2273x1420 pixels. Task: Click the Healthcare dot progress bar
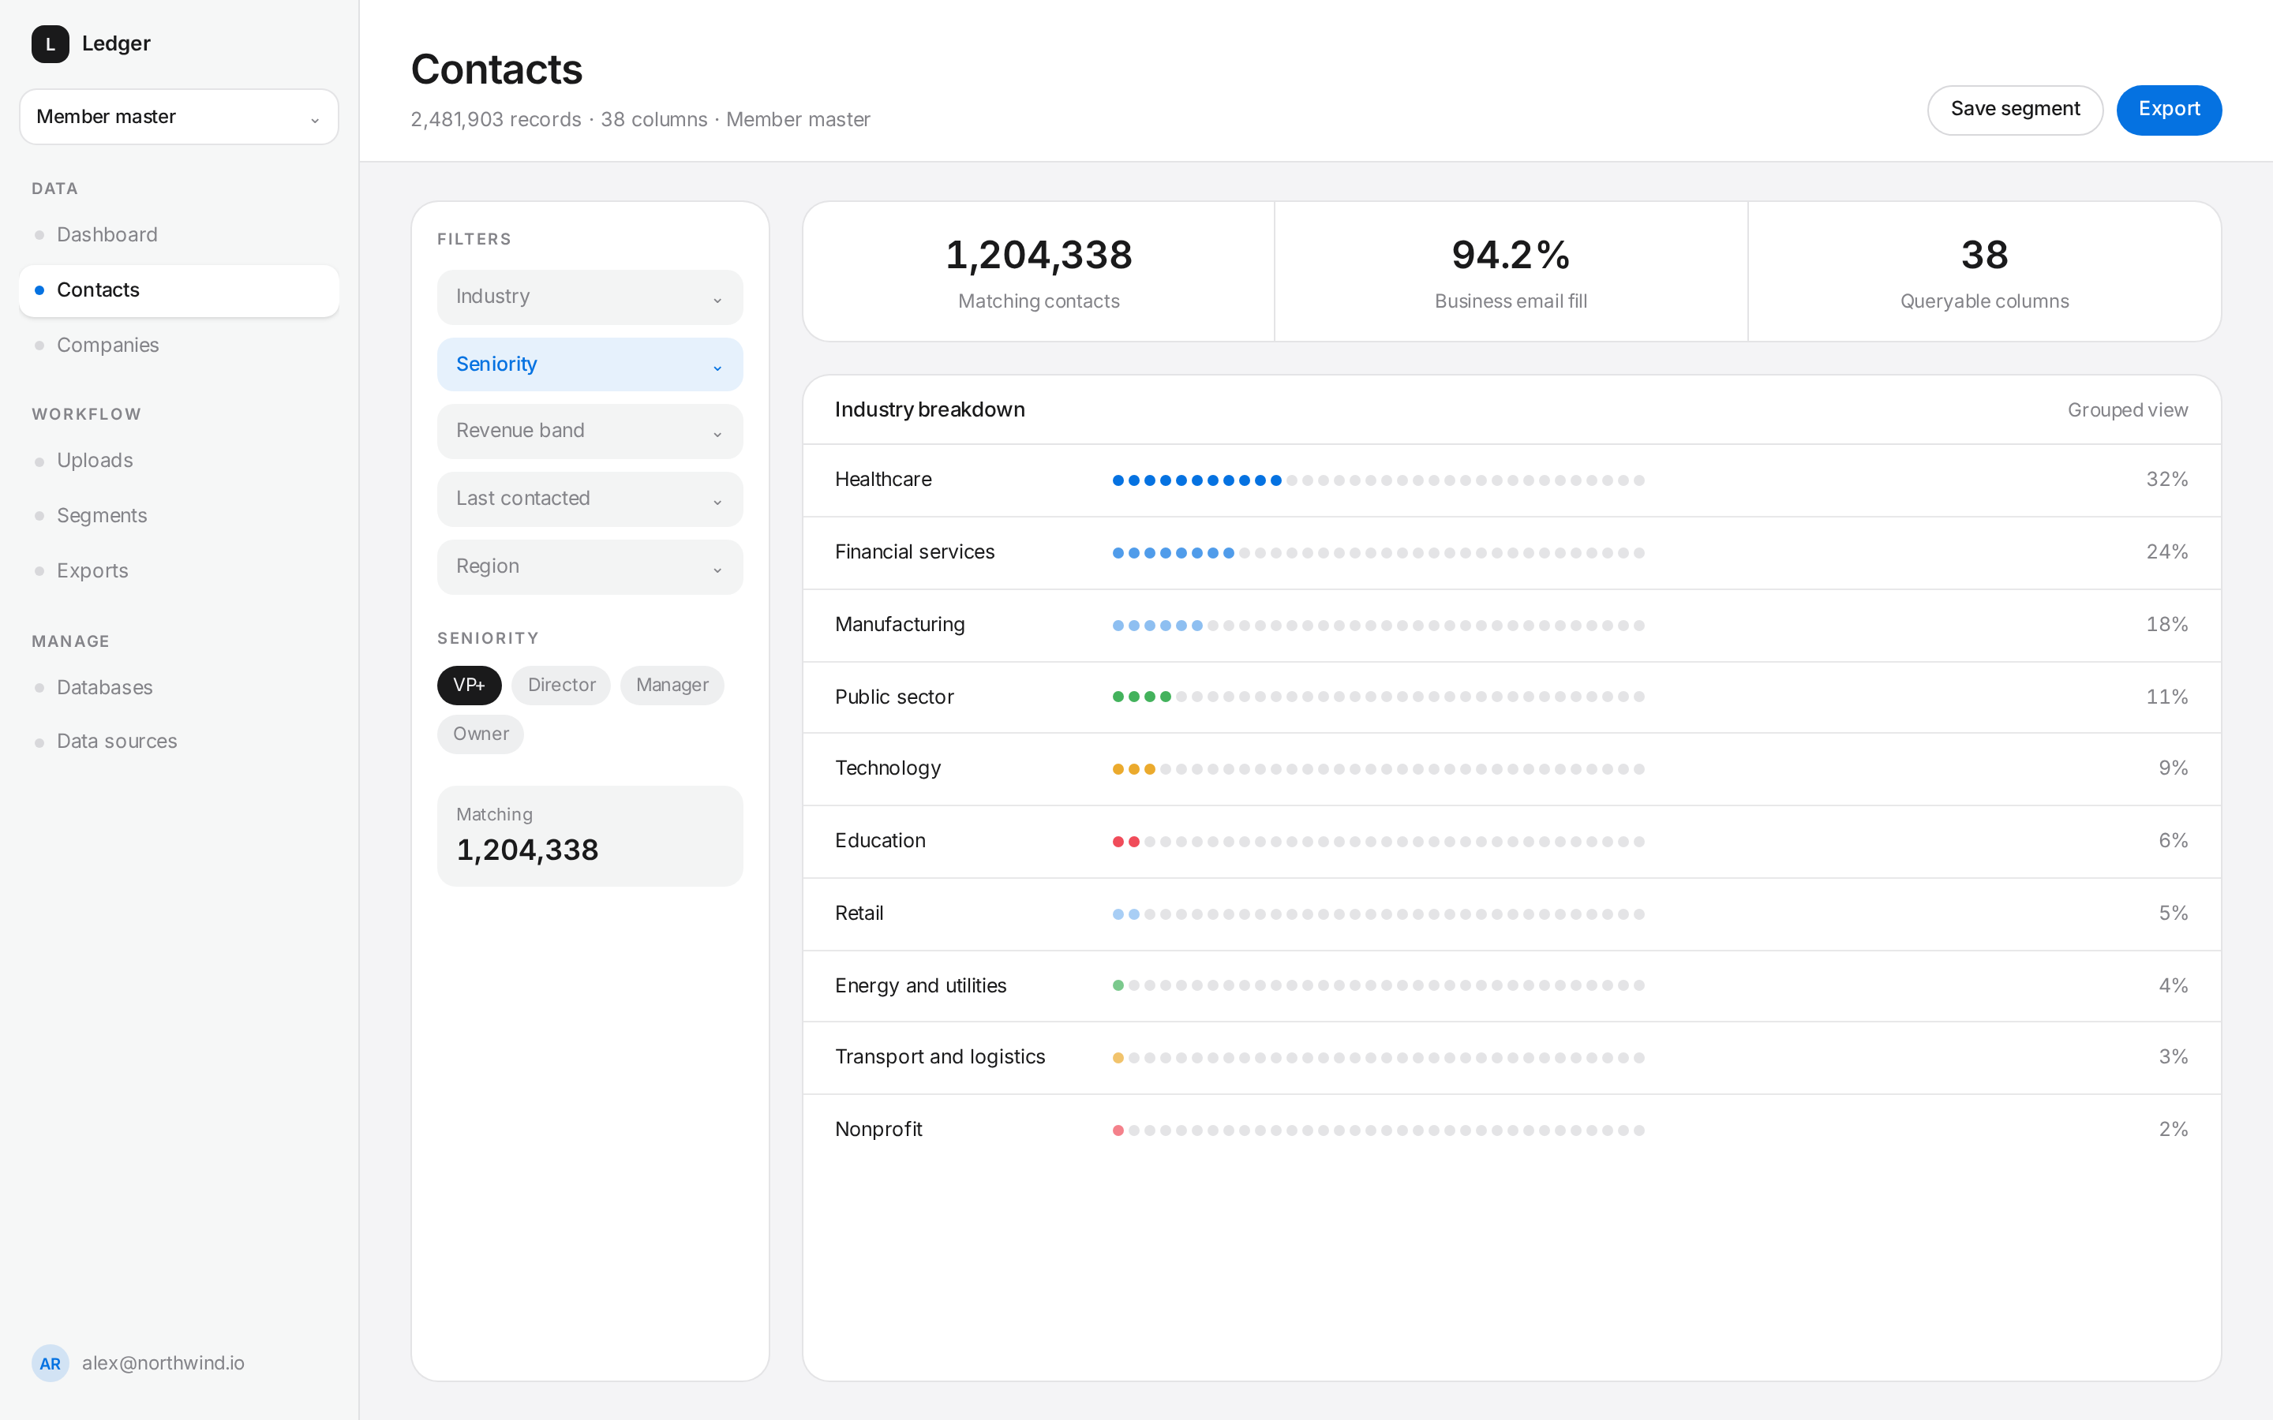(1378, 480)
